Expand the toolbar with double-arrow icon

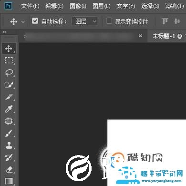(4, 32)
